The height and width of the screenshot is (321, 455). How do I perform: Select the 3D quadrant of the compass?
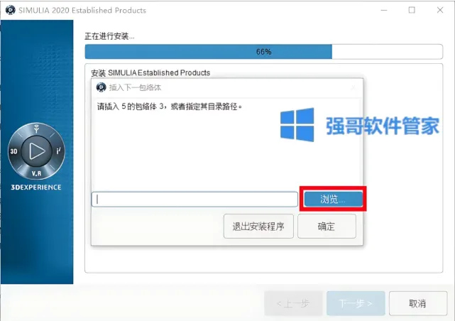[x=14, y=151]
